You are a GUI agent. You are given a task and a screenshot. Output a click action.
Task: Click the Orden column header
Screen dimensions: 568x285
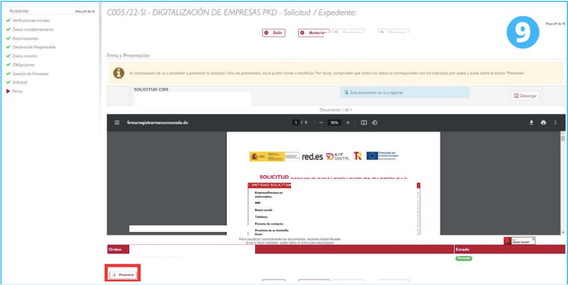114,249
